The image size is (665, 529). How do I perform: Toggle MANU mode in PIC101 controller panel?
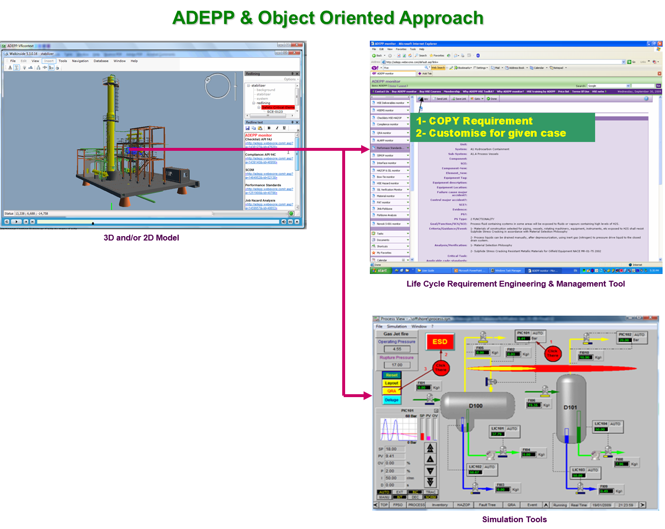(384, 497)
